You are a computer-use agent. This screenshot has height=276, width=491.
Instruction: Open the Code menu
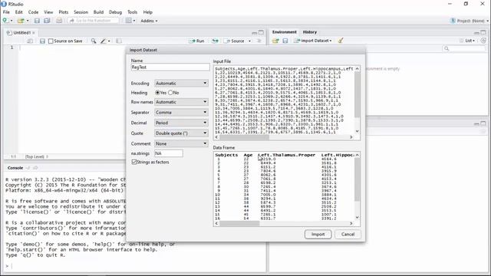(x=33, y=12)
